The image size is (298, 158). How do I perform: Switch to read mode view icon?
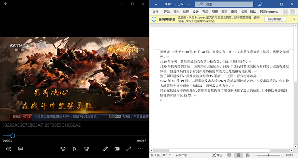pos(229,155)
